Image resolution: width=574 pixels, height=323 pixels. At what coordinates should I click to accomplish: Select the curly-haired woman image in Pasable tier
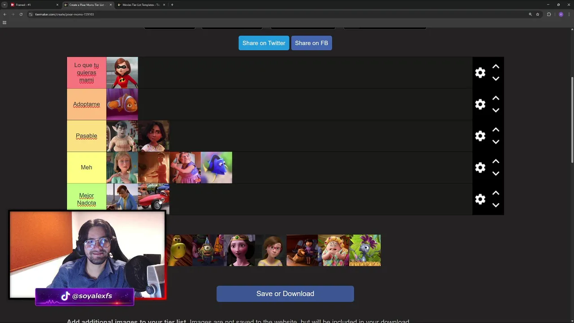[153, 136]
